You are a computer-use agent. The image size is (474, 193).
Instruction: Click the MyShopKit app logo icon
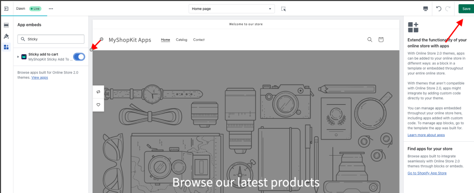click(24, 57)
